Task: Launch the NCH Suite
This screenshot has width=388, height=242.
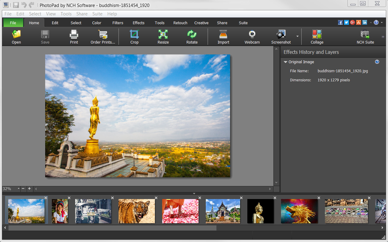Action: (x=365, y=36)
